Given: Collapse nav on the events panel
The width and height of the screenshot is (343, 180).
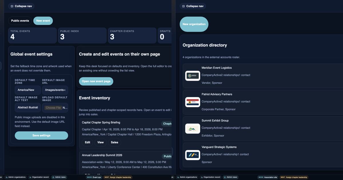Looking at the screenshot, I should tap(21, 6).
